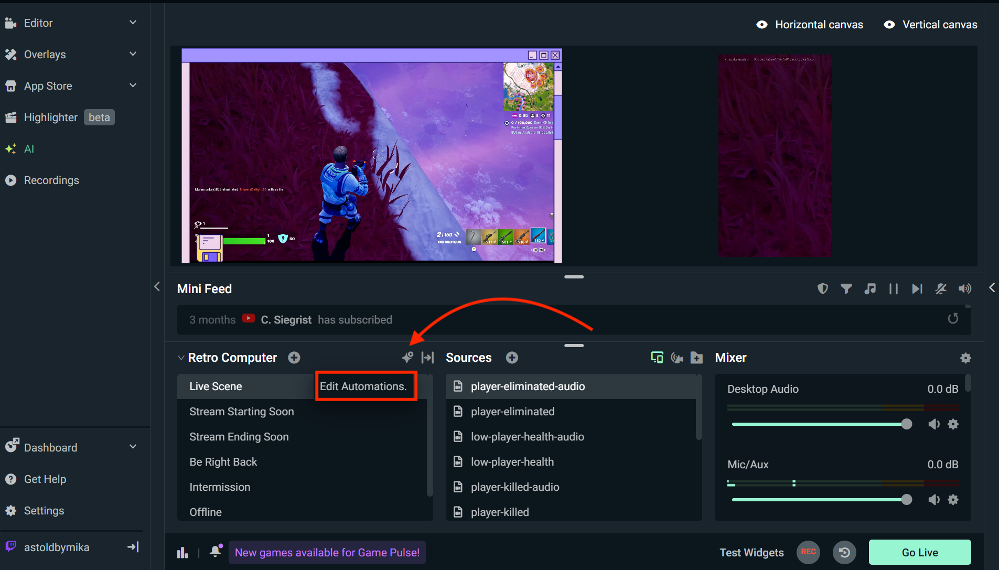Click Test Widgets
999x570 pixels.
click(x=751, y=553)
